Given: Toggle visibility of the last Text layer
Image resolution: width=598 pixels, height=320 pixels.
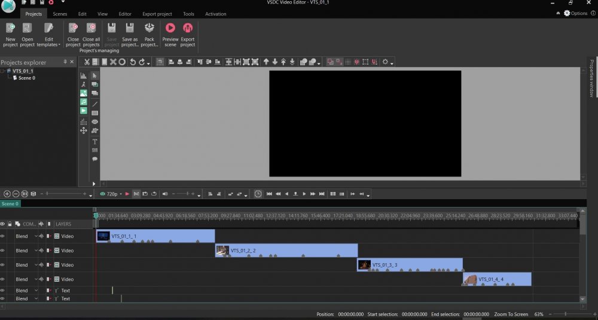Looking at the screenshot, I should click(x=2, y=298).
